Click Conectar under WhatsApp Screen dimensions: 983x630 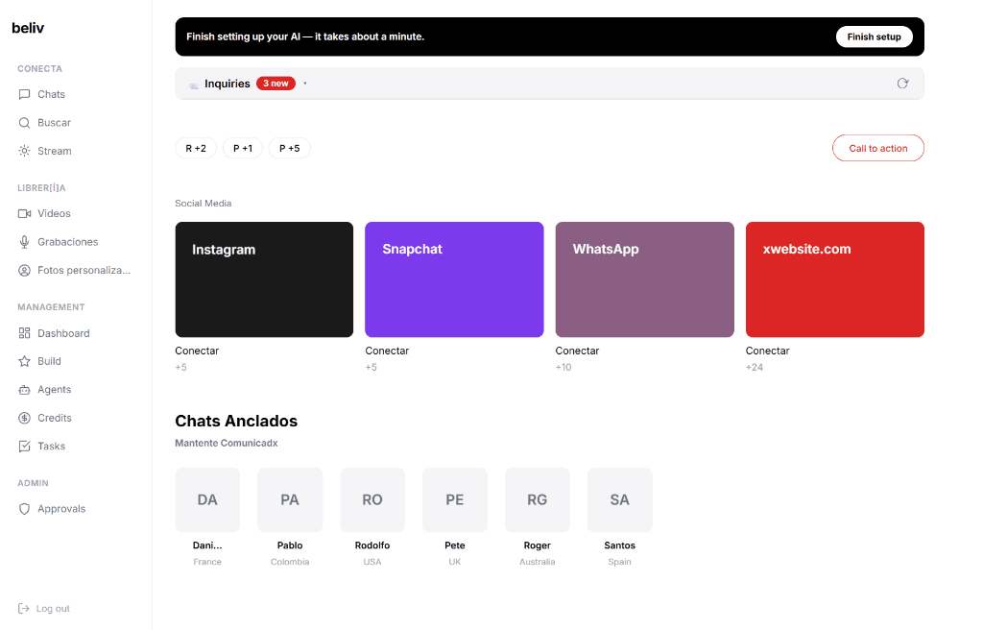point(577,351)
